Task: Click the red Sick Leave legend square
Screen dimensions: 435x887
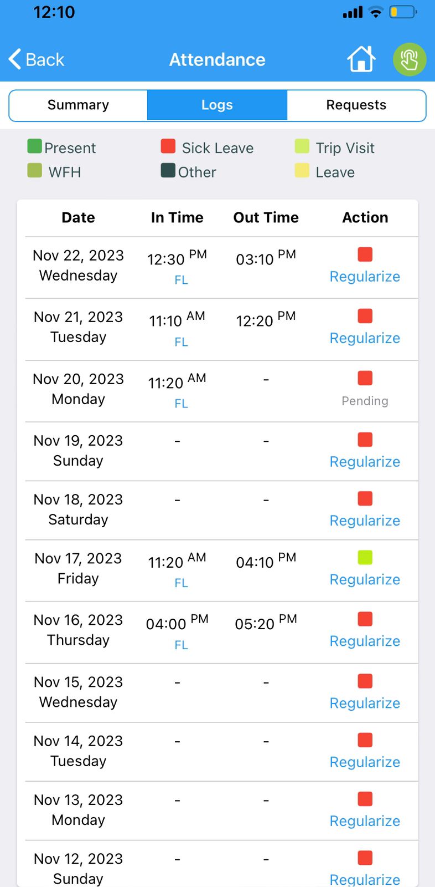Action: [168, 146]
